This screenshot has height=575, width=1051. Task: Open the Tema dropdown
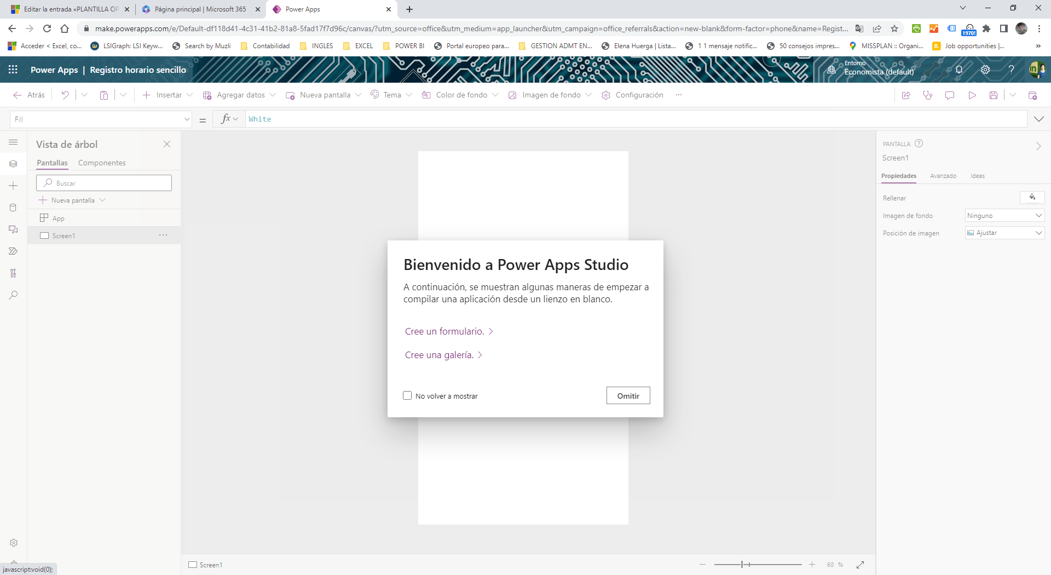tap(391, 95)
